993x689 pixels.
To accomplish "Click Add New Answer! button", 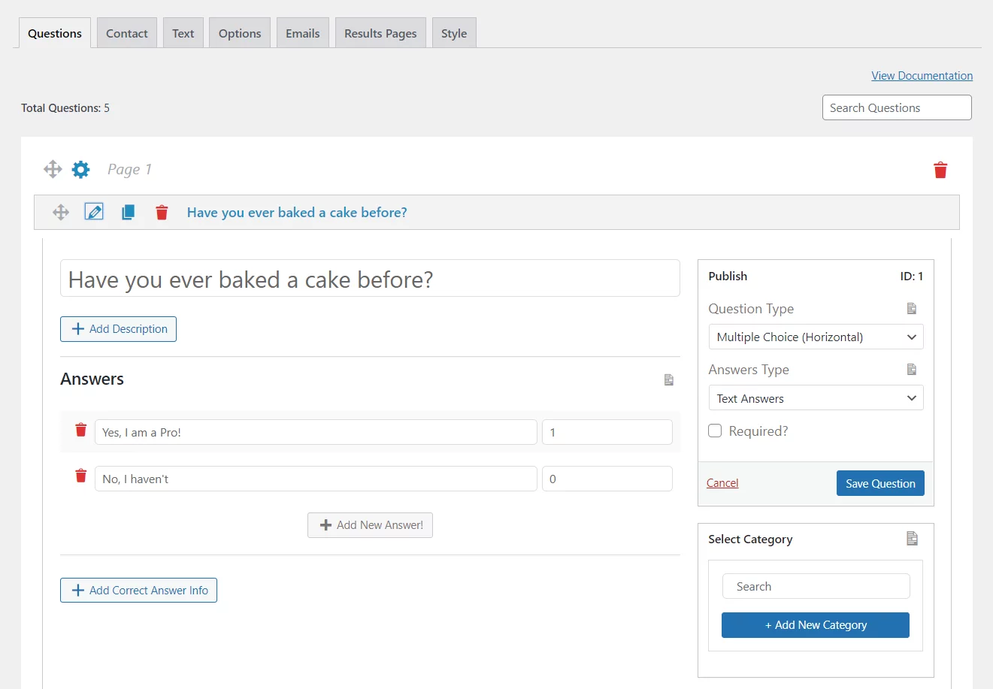I will (370, 525).
